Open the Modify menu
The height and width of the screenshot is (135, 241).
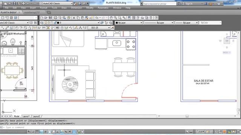click(90, 8)
